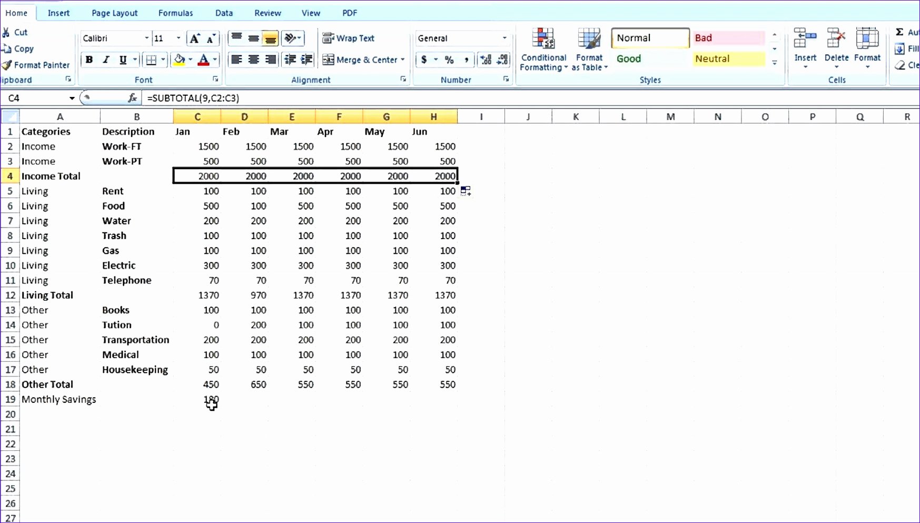This screenshot has width=920, height=523.
Task: Click Increase Decimal
Action: 486,60
